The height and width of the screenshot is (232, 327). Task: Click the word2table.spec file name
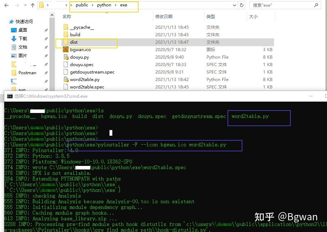87,87
